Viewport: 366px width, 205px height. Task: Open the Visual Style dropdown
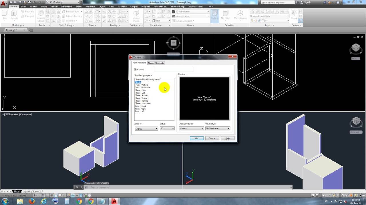(x=218, y=128)
